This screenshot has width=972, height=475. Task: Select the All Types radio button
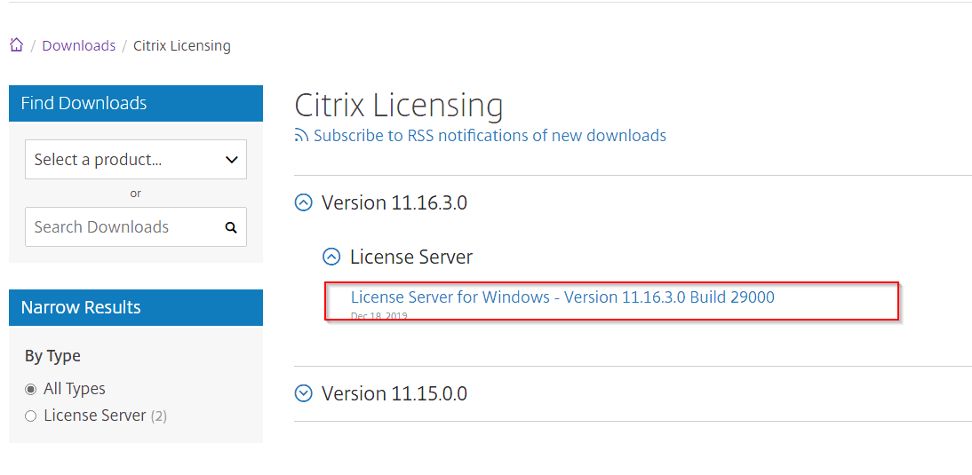click(x=30, y=390)
